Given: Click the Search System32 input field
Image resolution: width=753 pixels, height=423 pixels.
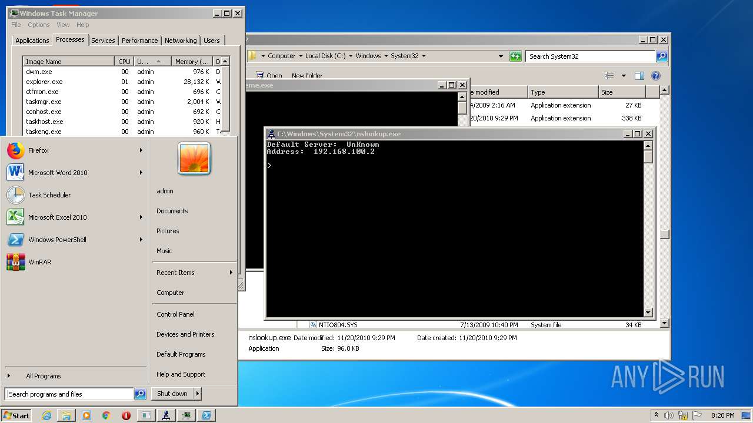Looking at the screenshot, I should point(590,56).
